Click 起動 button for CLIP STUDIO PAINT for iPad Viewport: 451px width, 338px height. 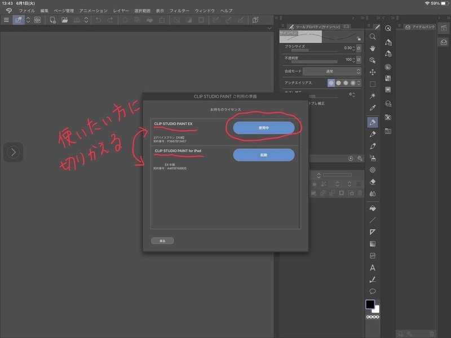coord(264,155)
